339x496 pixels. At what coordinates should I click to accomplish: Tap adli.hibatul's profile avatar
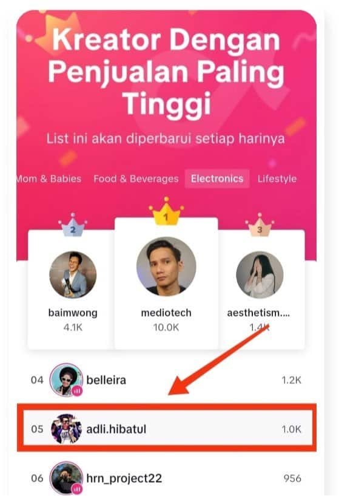click(x=66, y=429)
